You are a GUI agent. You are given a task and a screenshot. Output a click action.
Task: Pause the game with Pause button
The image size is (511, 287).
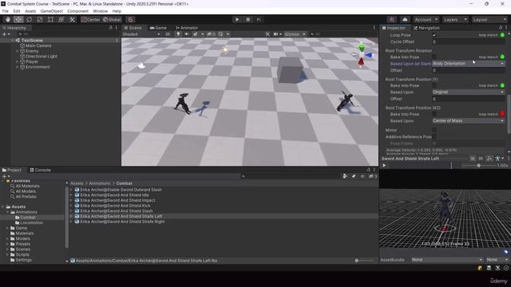click(248, 19)
